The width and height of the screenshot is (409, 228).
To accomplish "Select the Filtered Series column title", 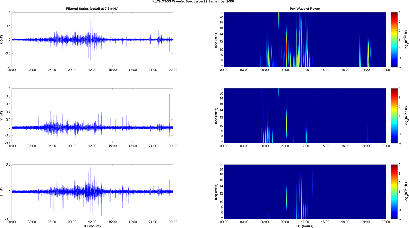I will [x=92, y=9].
